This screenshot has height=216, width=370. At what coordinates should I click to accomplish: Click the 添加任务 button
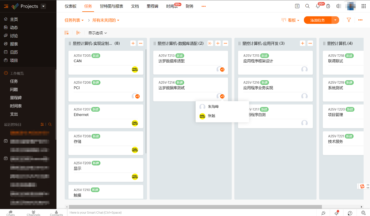318,20
